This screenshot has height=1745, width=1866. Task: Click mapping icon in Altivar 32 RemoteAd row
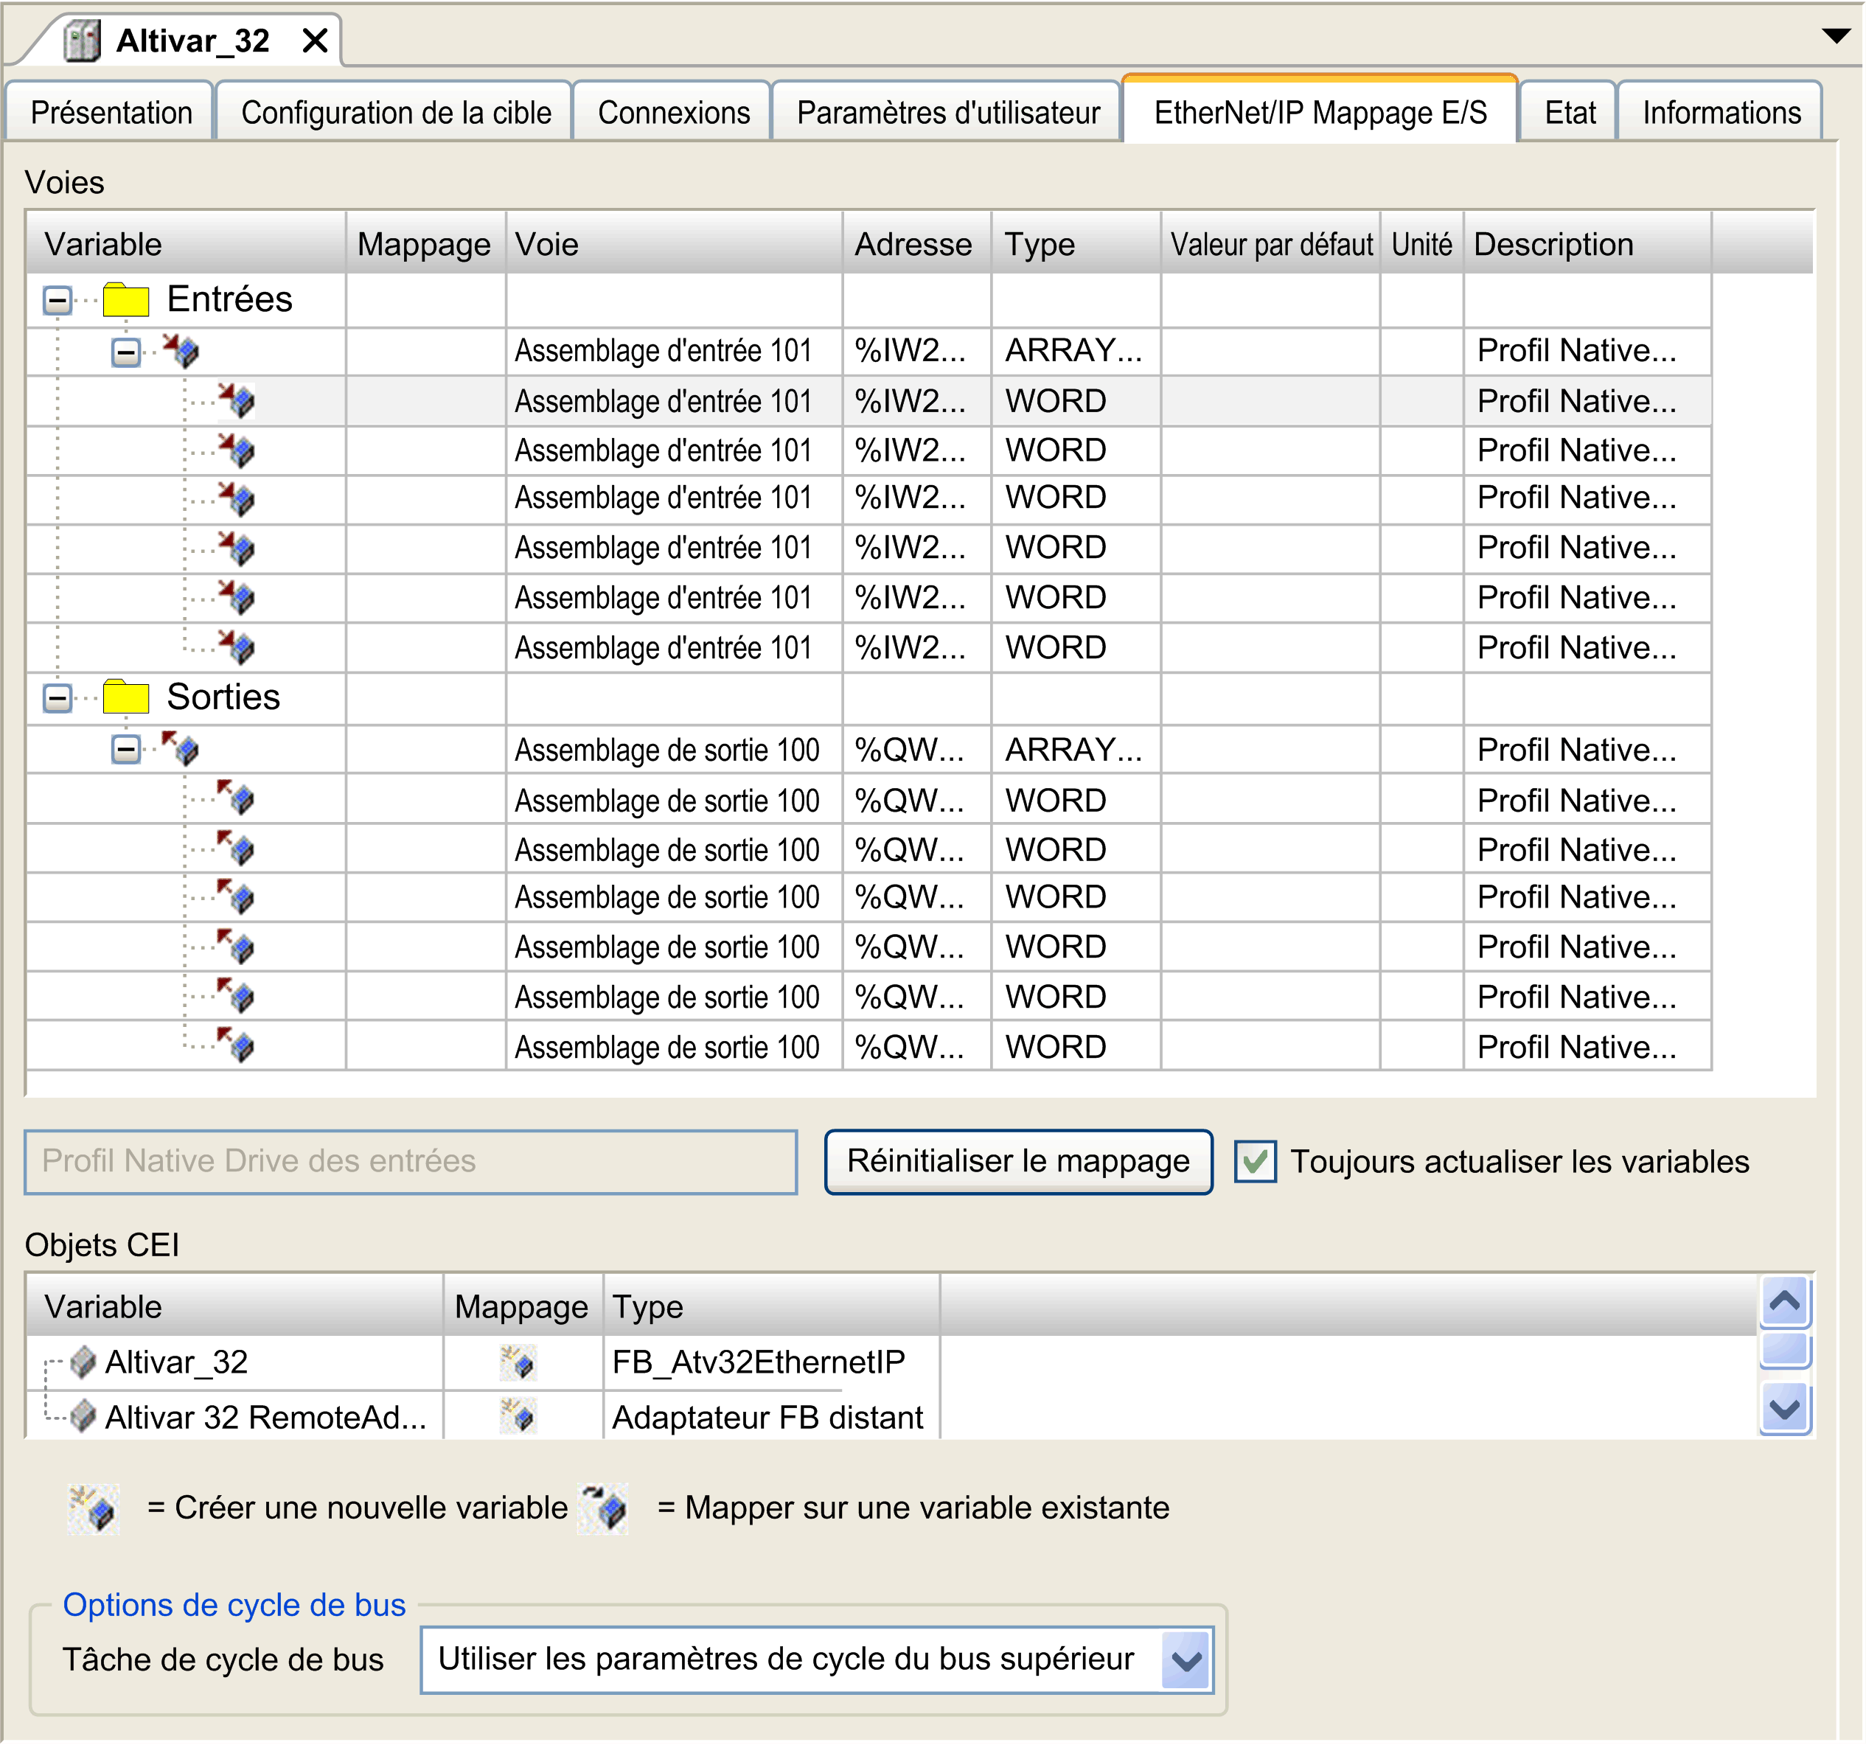coord(518,1416)
